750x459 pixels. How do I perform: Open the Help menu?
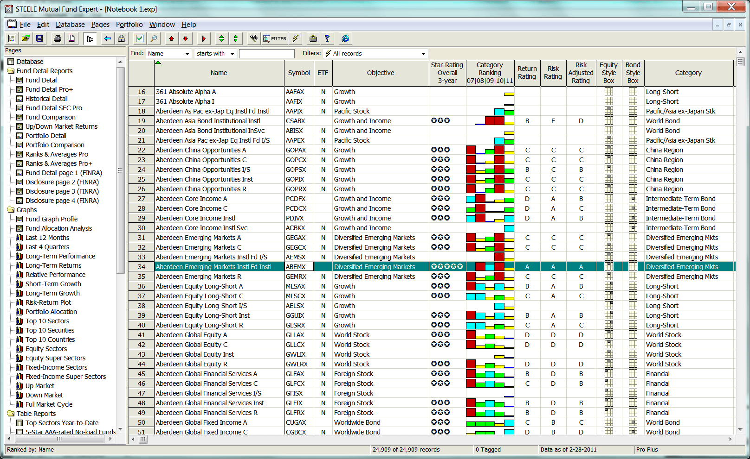(188, 25)
